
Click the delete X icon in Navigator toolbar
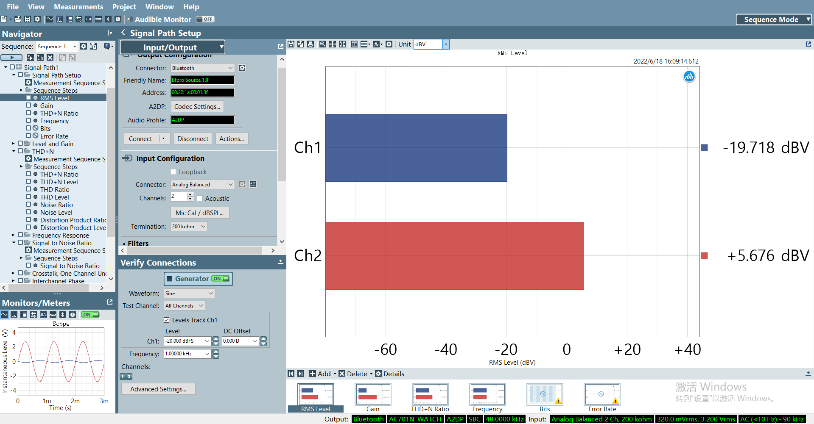click(50, 58)
